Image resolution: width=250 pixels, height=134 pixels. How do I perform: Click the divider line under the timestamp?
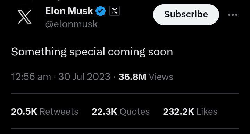(125, 94)
